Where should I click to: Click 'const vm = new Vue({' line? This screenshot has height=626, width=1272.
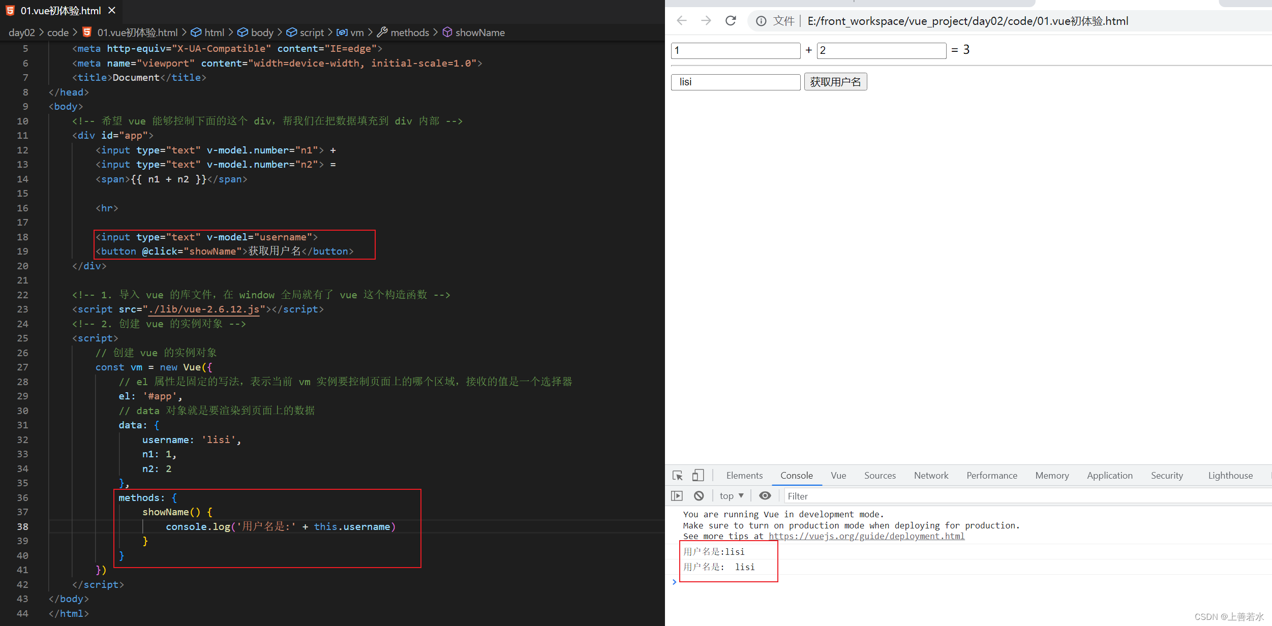point(154,367)
